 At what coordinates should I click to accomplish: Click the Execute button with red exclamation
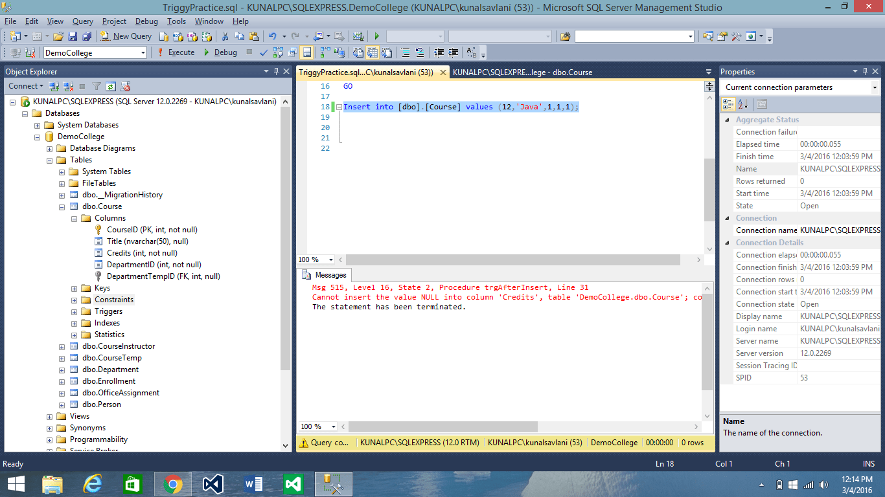(x=176, y=52)
